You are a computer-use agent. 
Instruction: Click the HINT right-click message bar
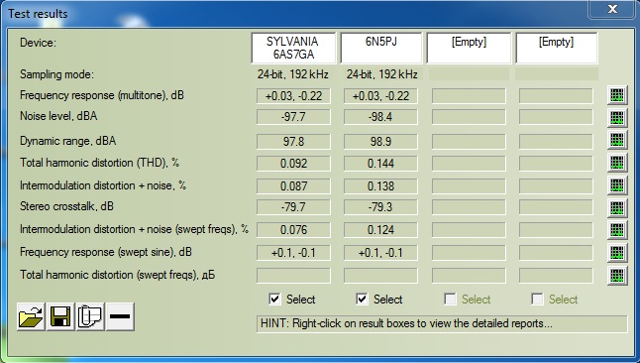(442, 323)
